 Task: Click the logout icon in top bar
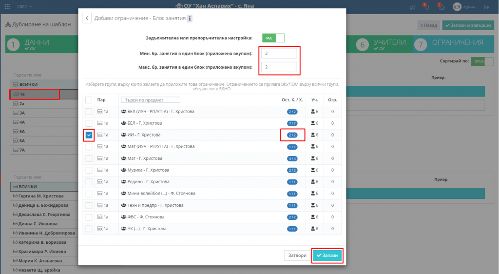[x=486, y=7]
